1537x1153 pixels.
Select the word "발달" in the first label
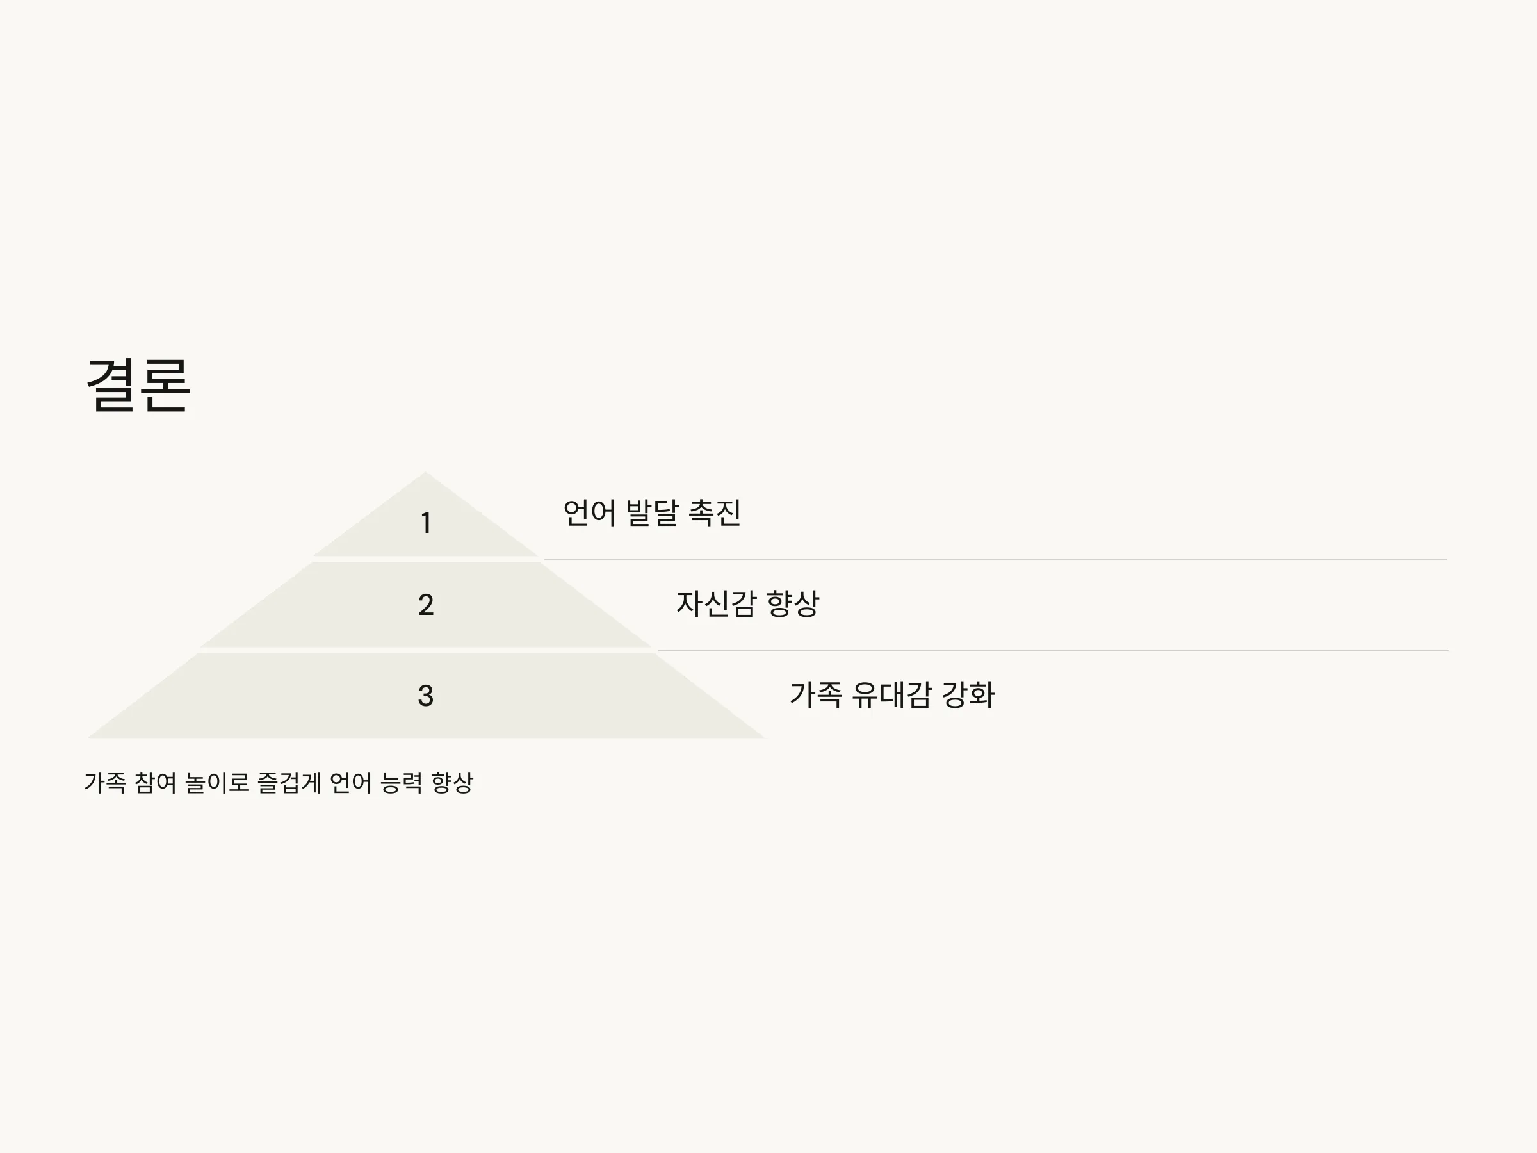click(652, 513)
